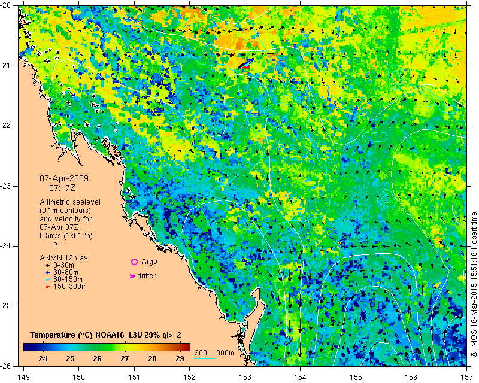Click the longitude axis label '153'

coord(245,378)
